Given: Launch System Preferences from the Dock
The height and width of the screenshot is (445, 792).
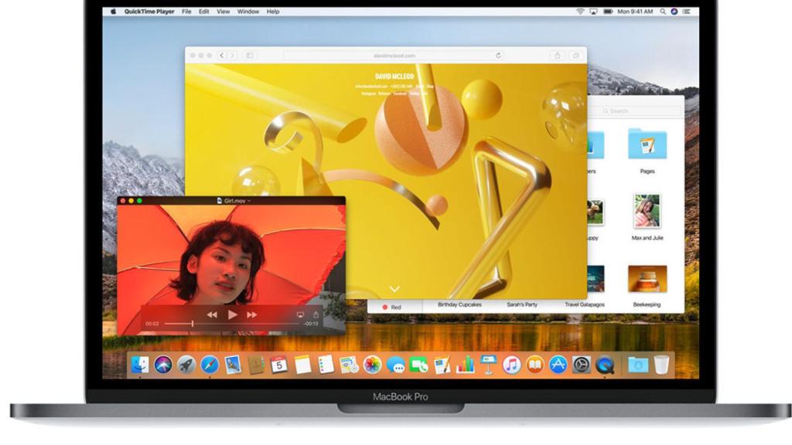Looking at the screenshot, I should pos(581,363).
